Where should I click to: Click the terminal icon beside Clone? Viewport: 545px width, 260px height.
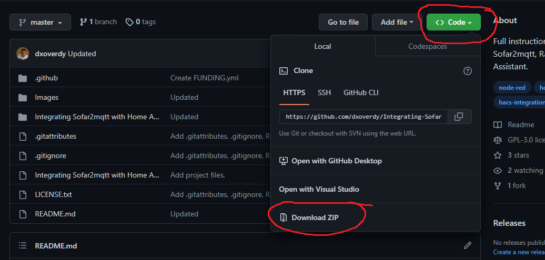click(284, 71)
